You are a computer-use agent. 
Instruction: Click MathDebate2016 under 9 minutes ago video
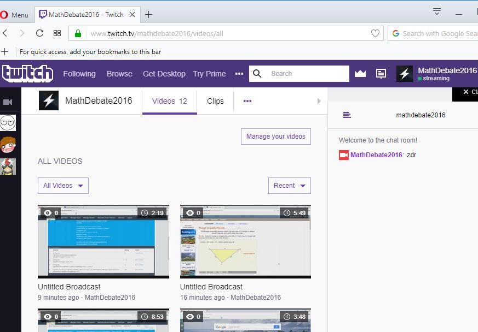coord(110,298)
